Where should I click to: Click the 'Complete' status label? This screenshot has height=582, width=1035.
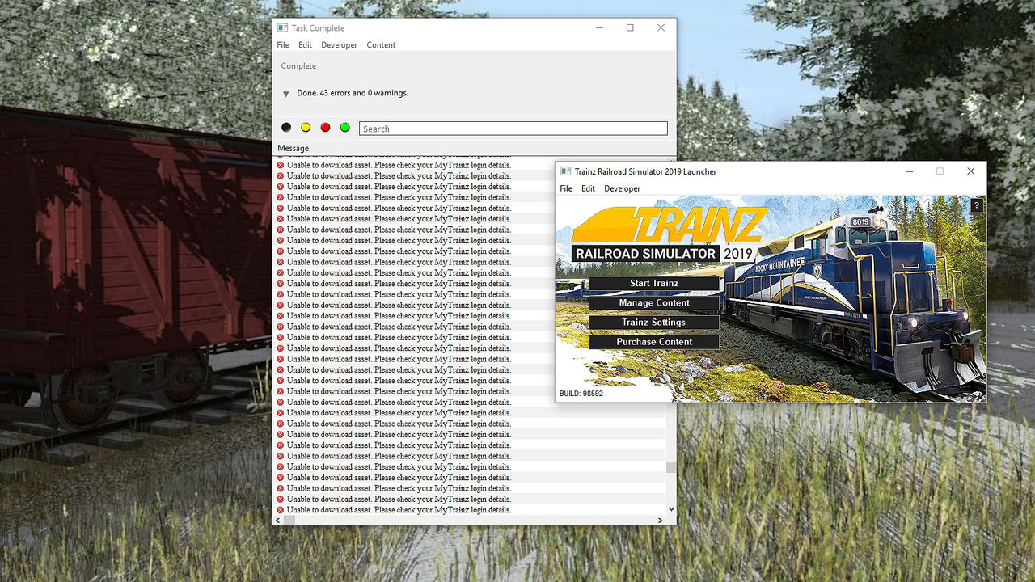click(x=298, y=66)
